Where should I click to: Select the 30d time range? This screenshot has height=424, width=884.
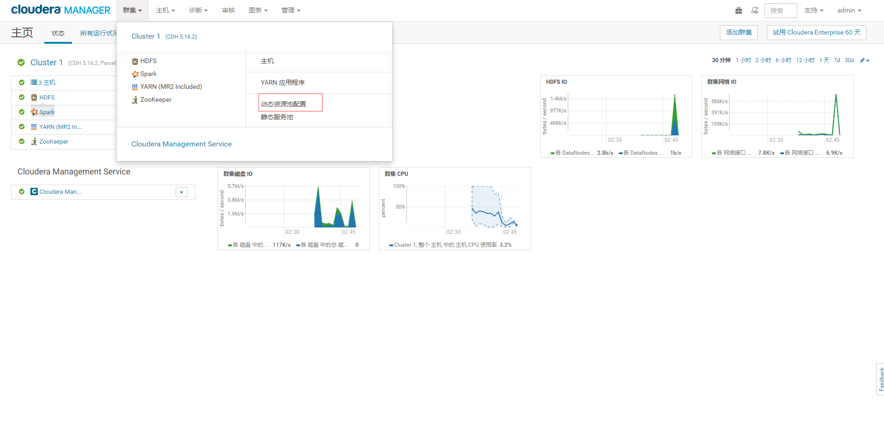[x=849, y=60]
